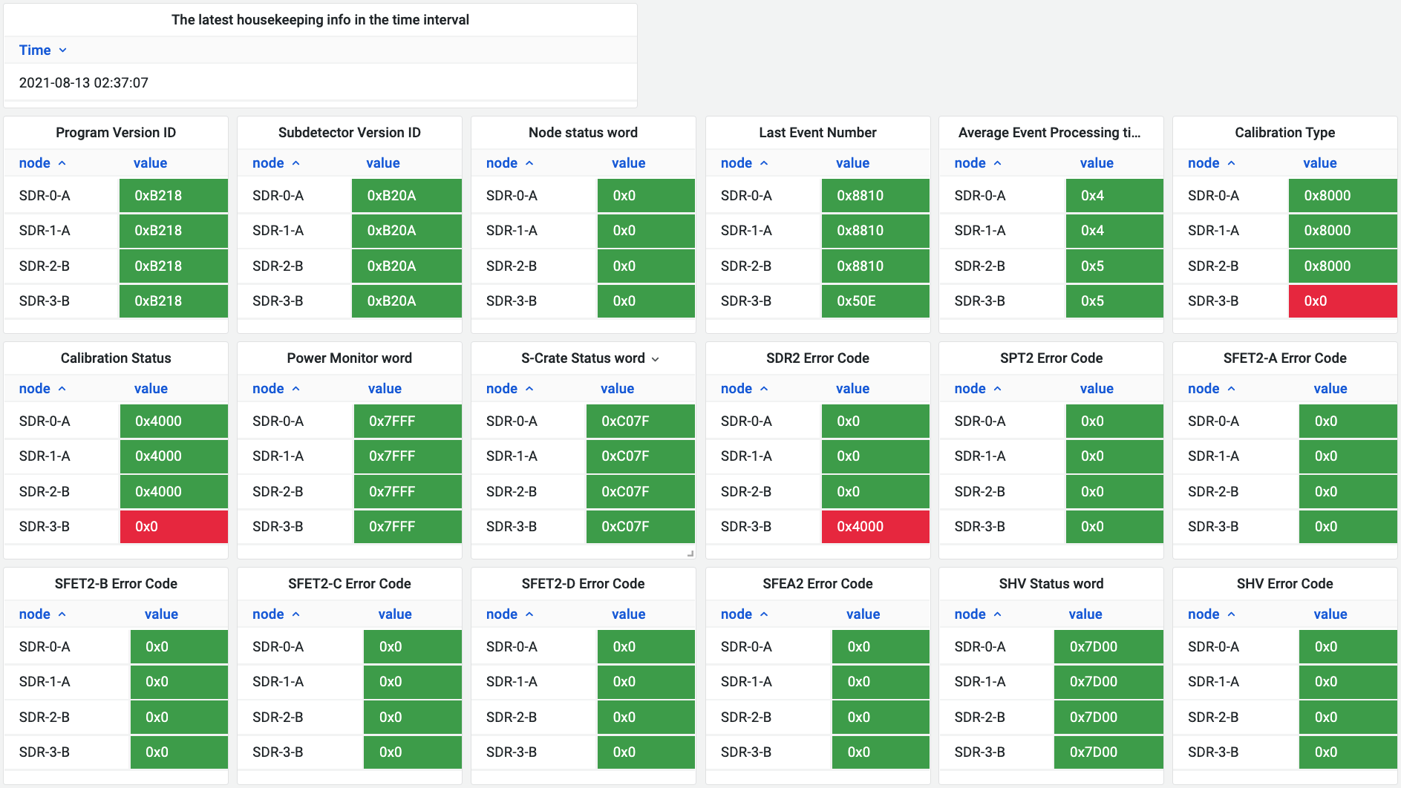This screenshot has height=788, width=1401.
Task: Click SDR-0-A 0x0 in SFET2-C Error Code
Action: [x=413, y=647]
